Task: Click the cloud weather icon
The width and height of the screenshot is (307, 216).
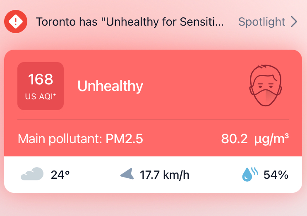Action: coord(32,174)
